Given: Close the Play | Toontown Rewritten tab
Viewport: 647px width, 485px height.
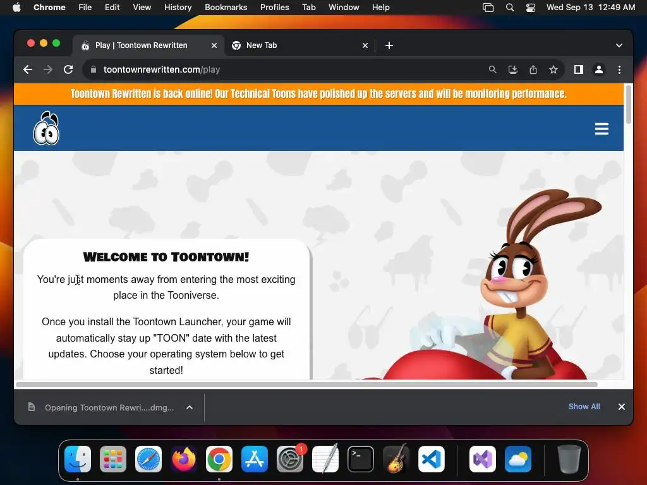Looking at the screenshot, I should [x=214, y=45].
